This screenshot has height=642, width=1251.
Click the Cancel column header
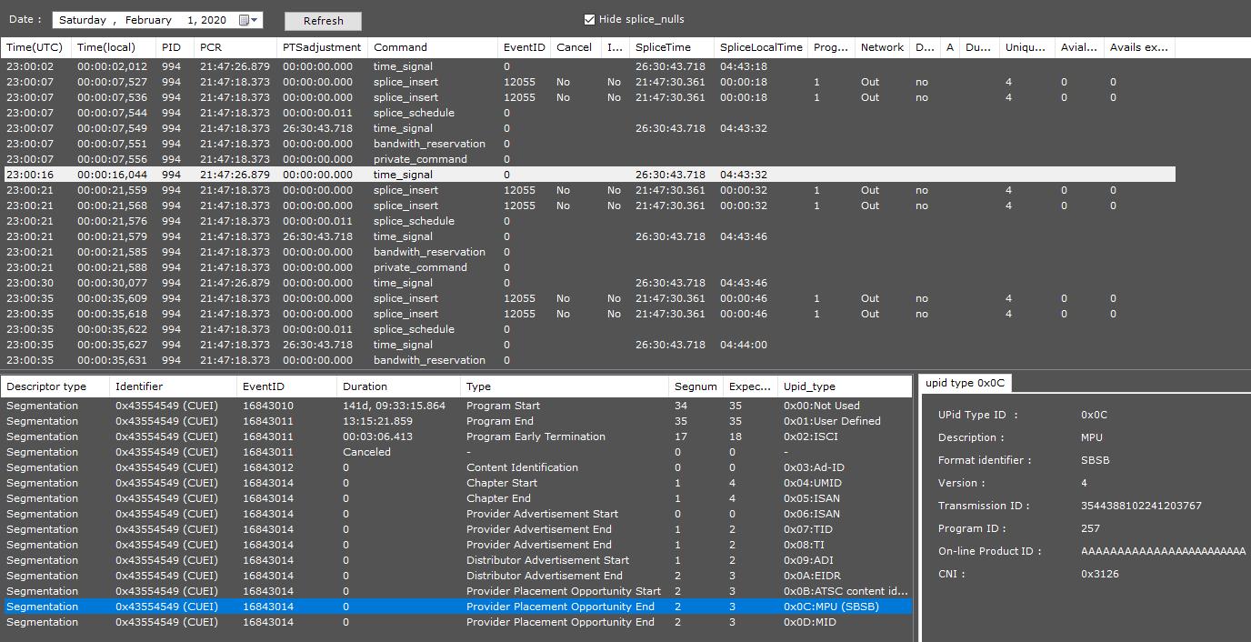tap(576, 47)
